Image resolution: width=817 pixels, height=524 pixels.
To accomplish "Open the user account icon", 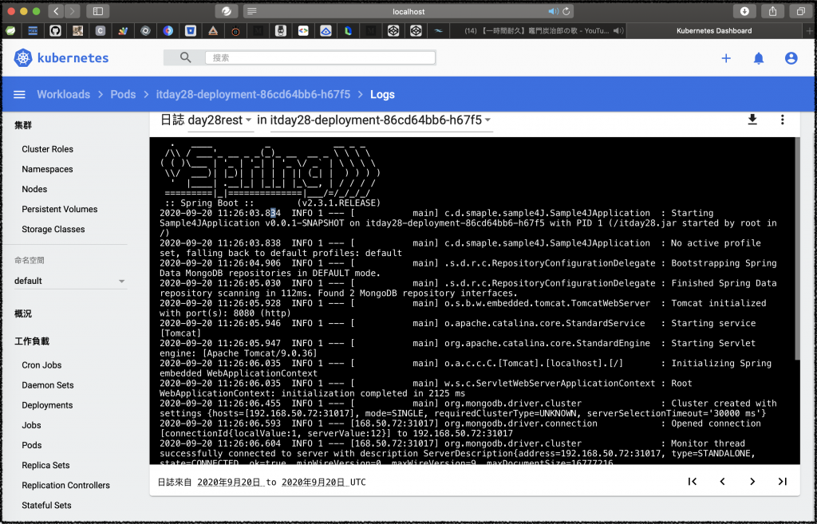I will [x=791, y=58].
